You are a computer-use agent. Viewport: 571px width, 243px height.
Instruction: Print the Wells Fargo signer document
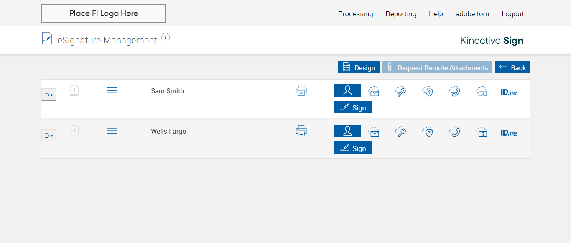coord(301,131)
